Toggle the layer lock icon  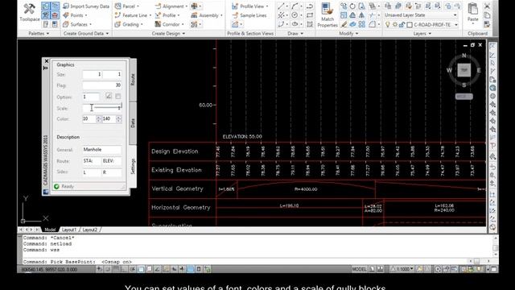coord(402,25)
